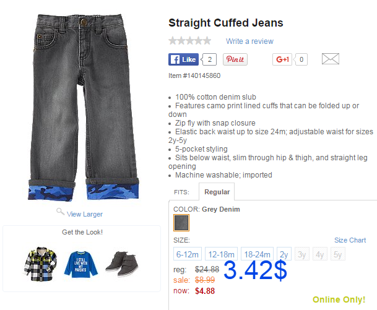Select the Regular fit tab
The image size is (377, 310).
point(217,192)
